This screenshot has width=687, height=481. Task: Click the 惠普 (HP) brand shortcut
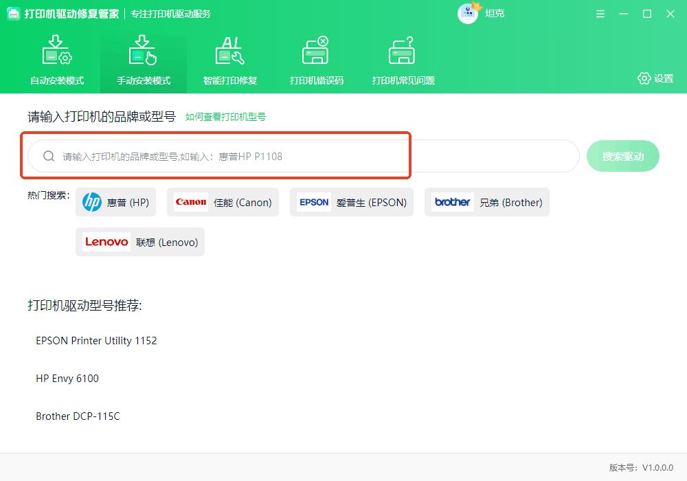click(x=115, y=202)
